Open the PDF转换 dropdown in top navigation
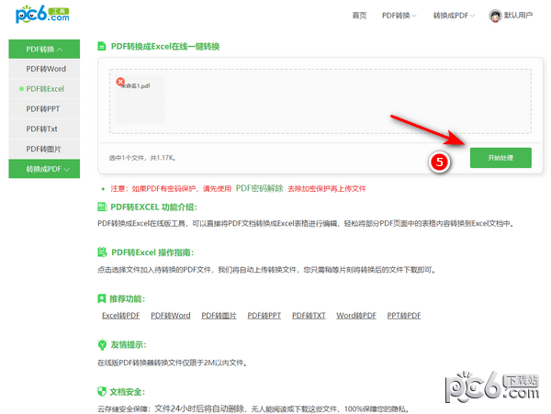This screenshot has height=414, width=551. pos(399,16)
